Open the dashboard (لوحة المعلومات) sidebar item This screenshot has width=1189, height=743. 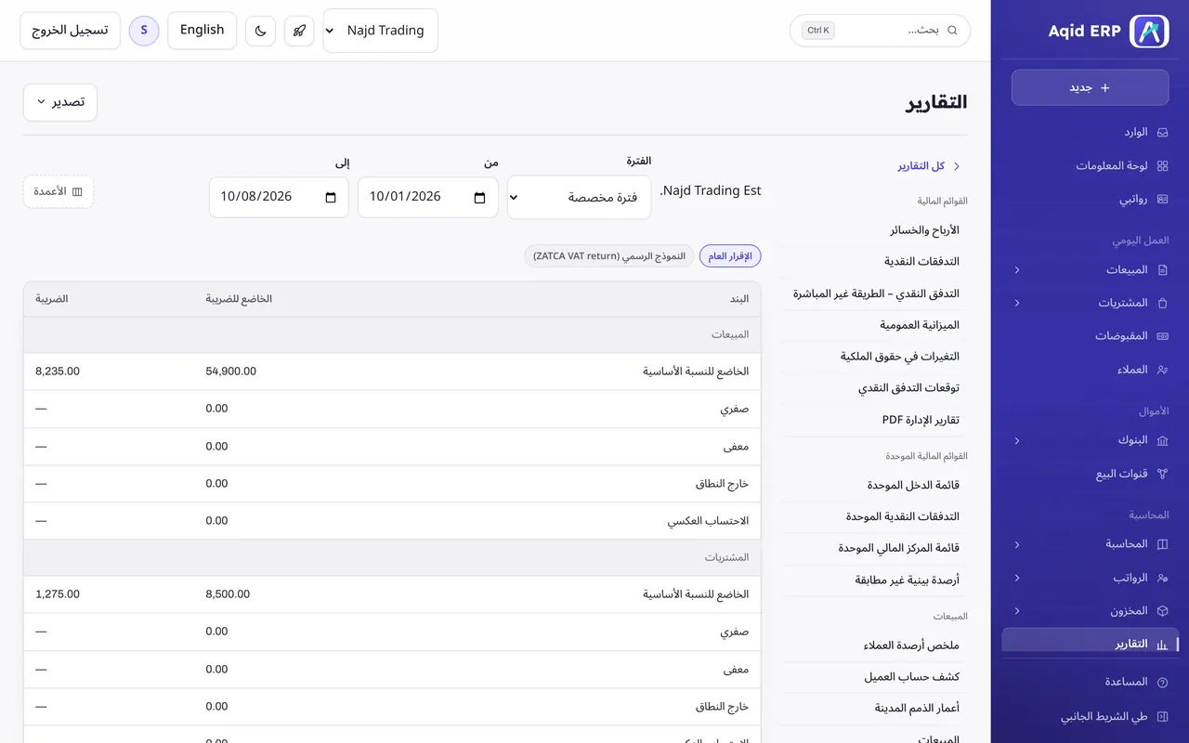1090,165
